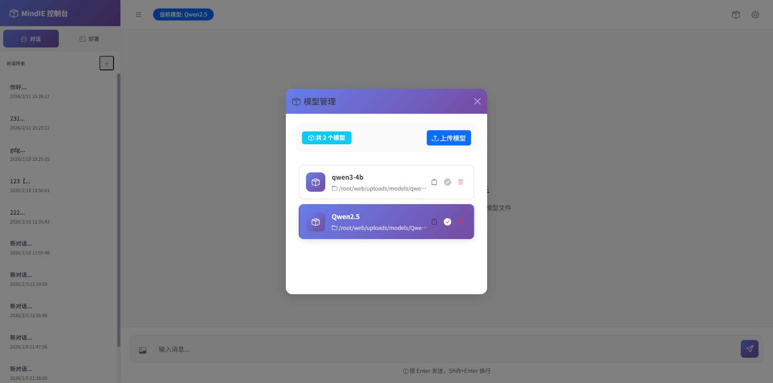Toggle the Qwen2.5 active checkmark

447,222
